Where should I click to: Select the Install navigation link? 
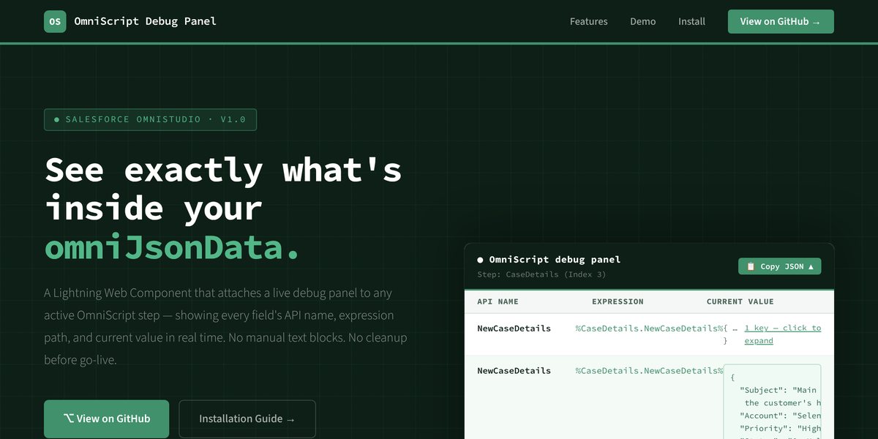coord(691,21)
